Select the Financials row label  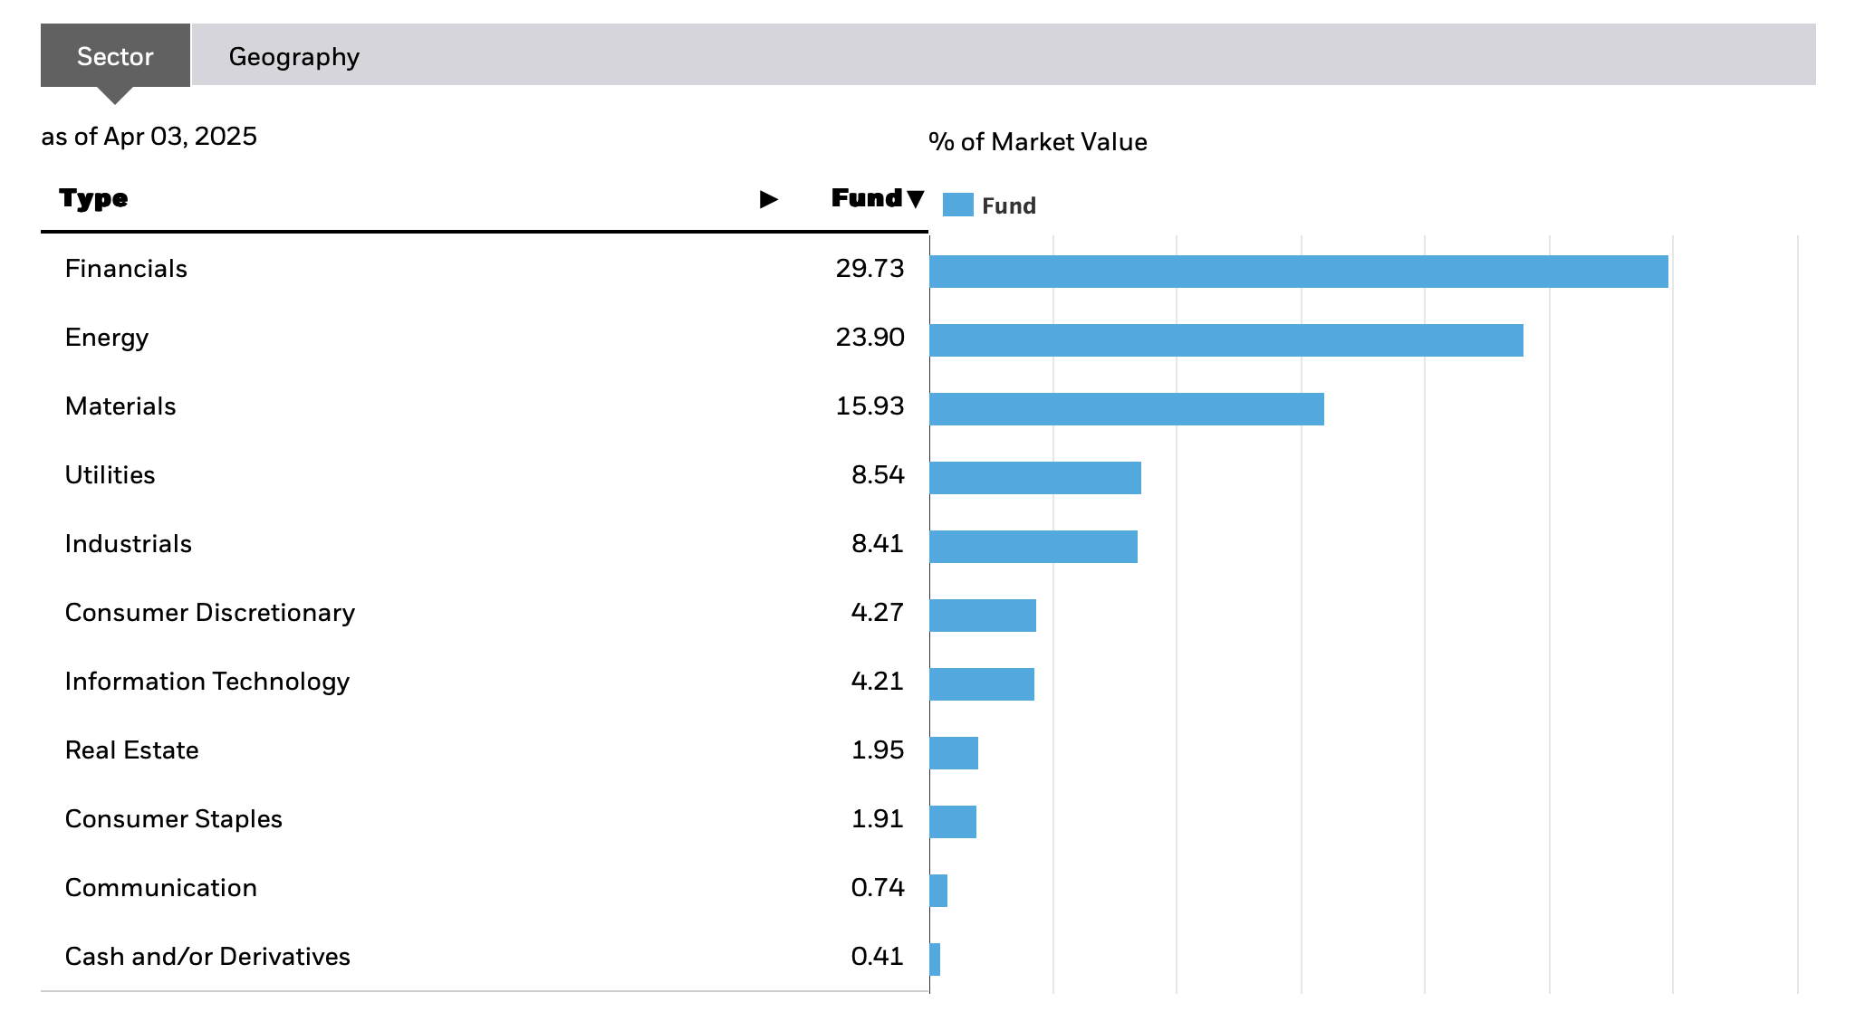pyautogui.click(x=126, y=269)
